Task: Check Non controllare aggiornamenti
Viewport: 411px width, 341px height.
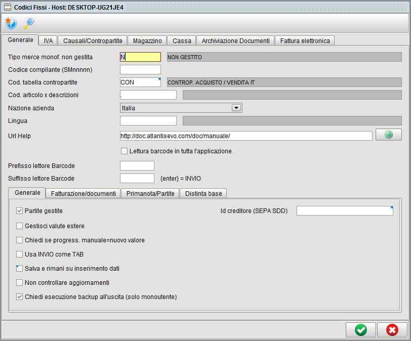Action: (x=19, y=282)
